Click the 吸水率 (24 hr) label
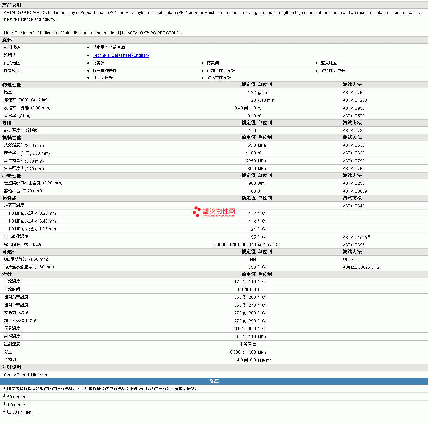 (17, 116)
